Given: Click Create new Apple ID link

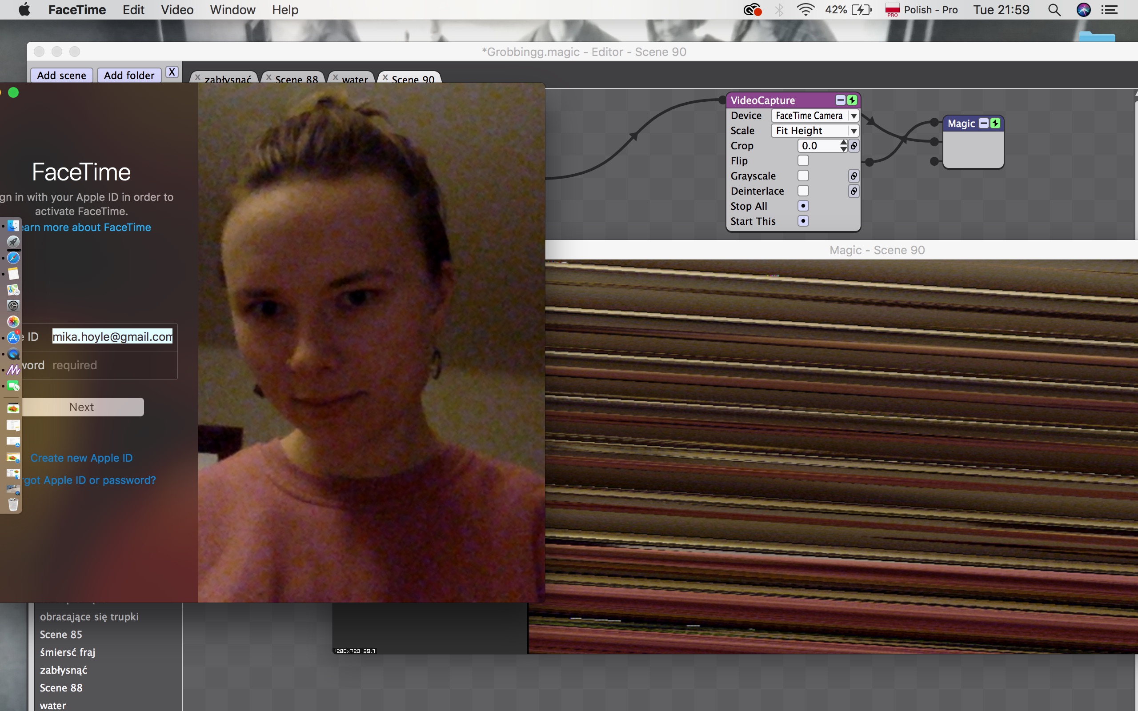Looking at the screenshot, I should pos(81,458).
